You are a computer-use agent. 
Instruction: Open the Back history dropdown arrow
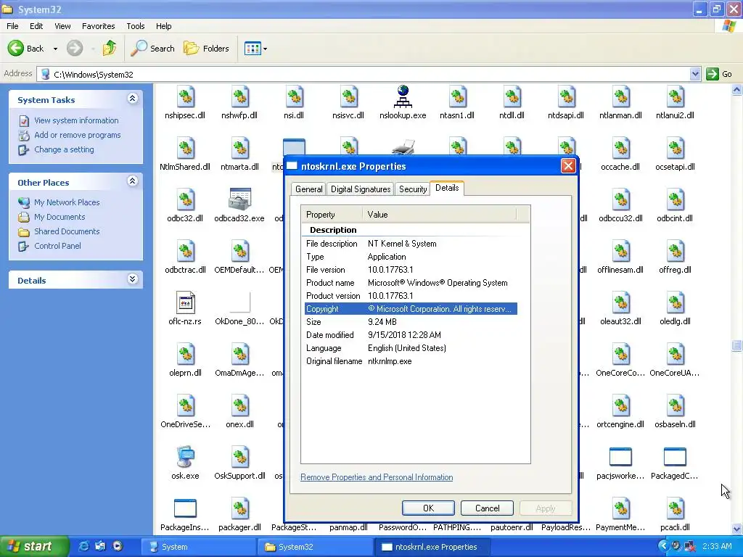tap(55, 49)
